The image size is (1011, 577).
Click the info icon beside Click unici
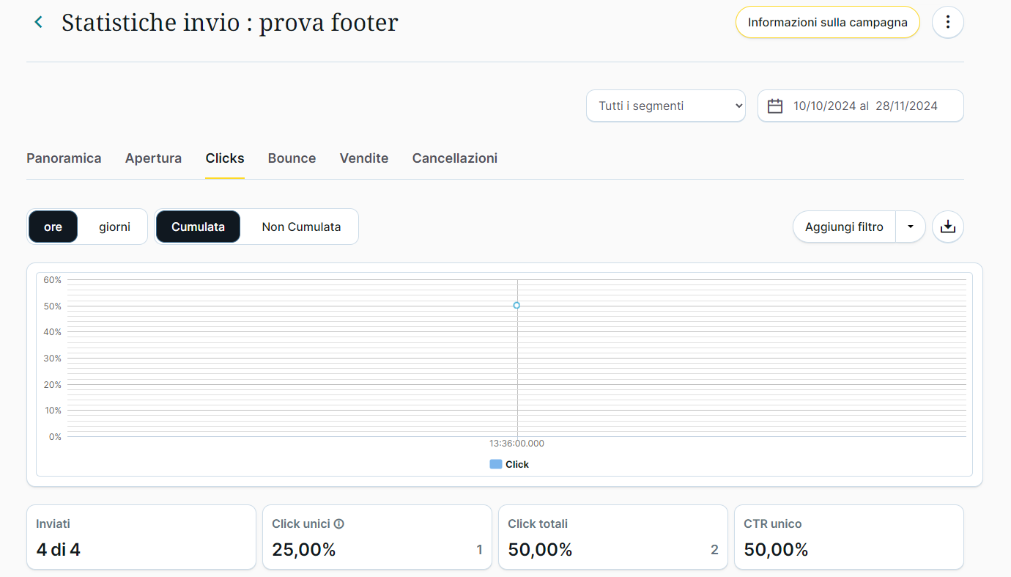point(338,524)
